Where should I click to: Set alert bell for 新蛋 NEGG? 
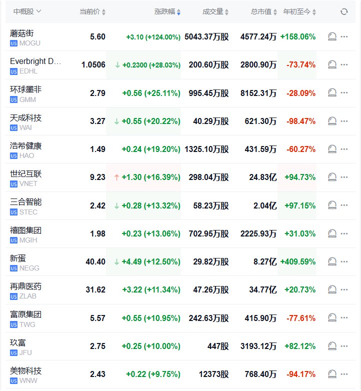332,261
